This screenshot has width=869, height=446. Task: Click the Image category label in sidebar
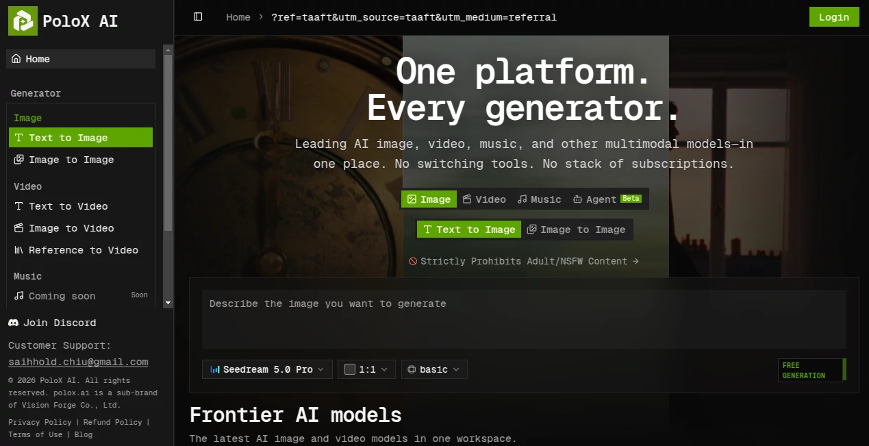click(x=27, y=118)
